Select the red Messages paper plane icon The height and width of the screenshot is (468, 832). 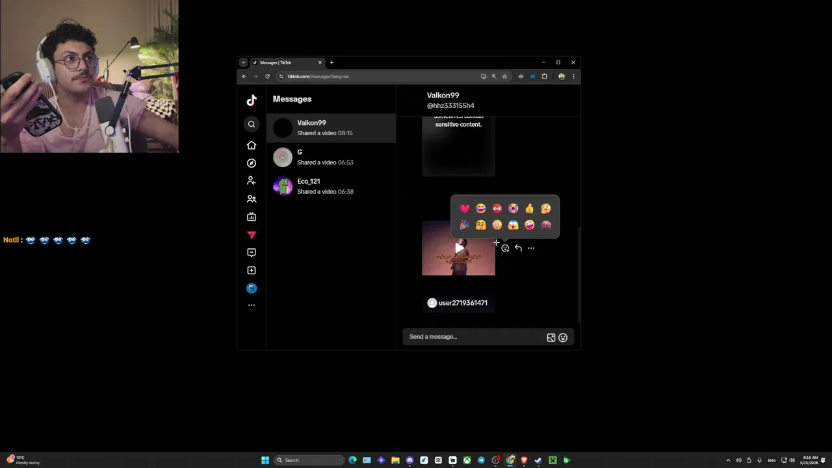coord(252,235)
